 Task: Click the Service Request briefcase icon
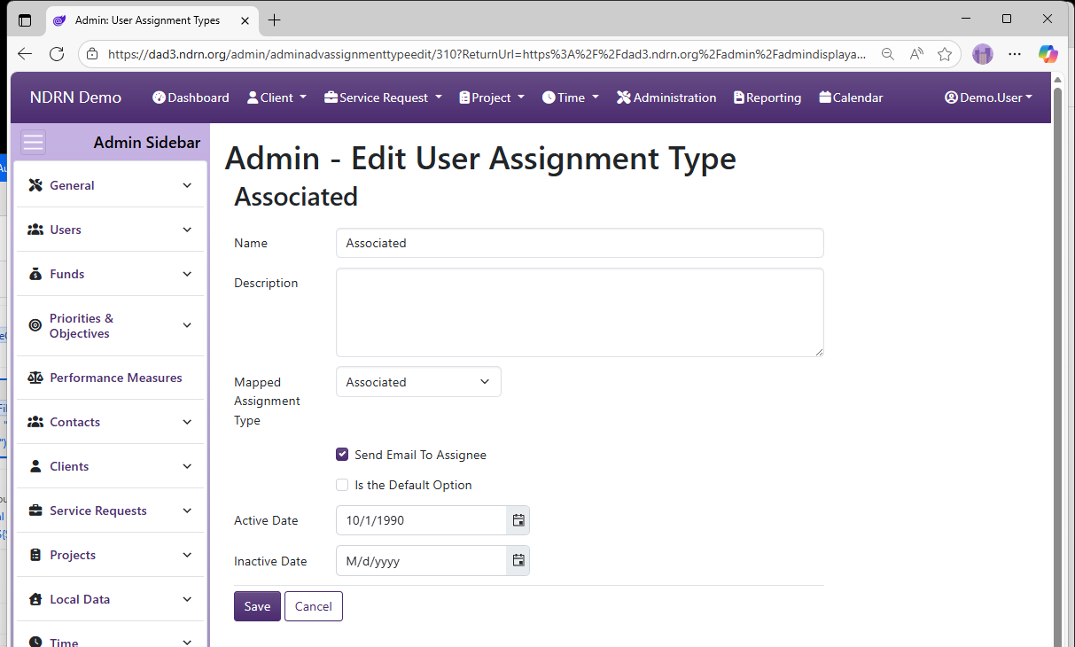pos(331,97)
